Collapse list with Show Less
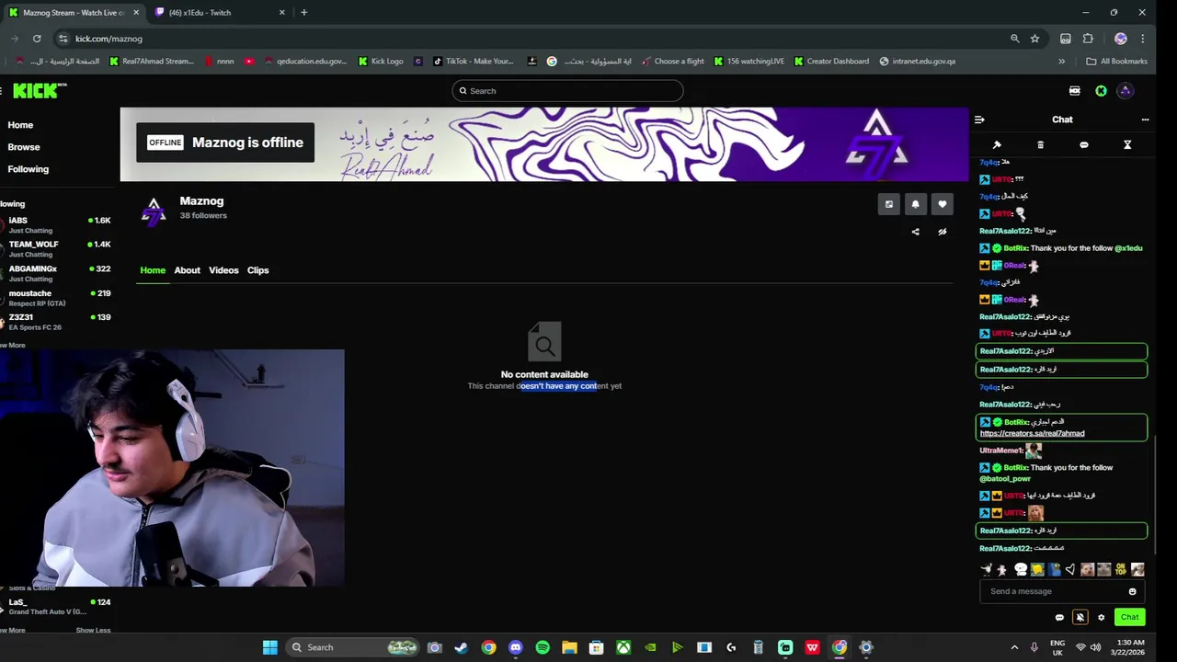Image resolution: width=1177 pixels, height=662 pixels. tap(93, 630)
